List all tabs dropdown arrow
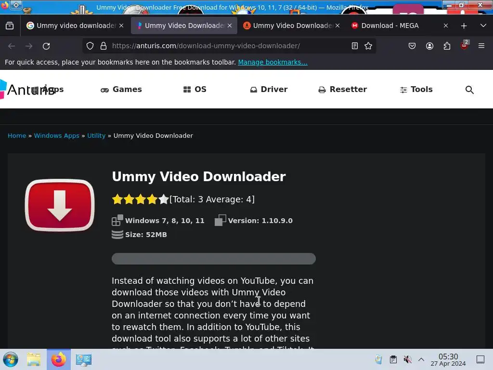493x370 pixels. coord(483,26)
